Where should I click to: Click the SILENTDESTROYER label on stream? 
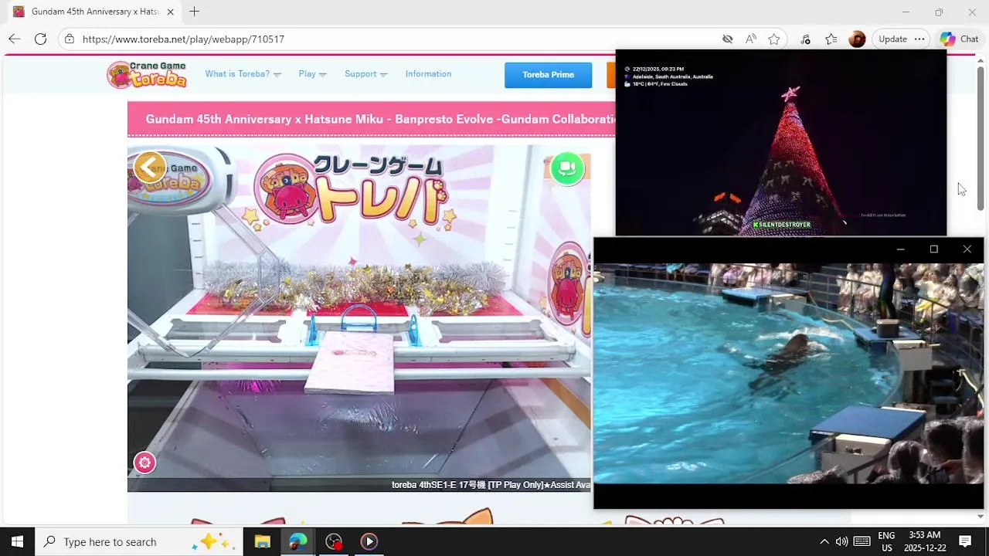[x=782, y=225]
